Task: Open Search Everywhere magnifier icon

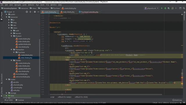Action: coord(184,8)
